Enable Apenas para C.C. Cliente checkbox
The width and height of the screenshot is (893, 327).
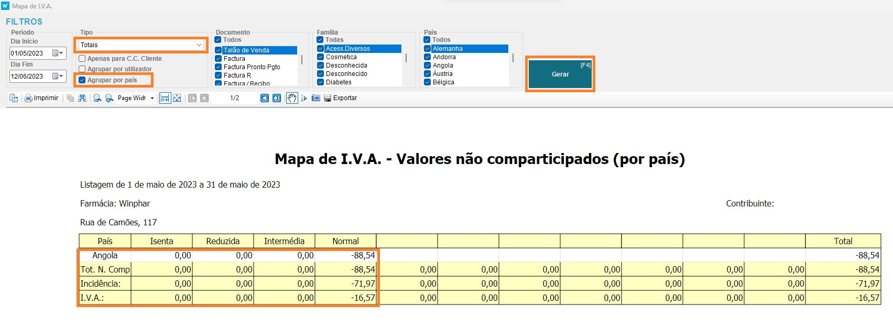coord(82,59)
